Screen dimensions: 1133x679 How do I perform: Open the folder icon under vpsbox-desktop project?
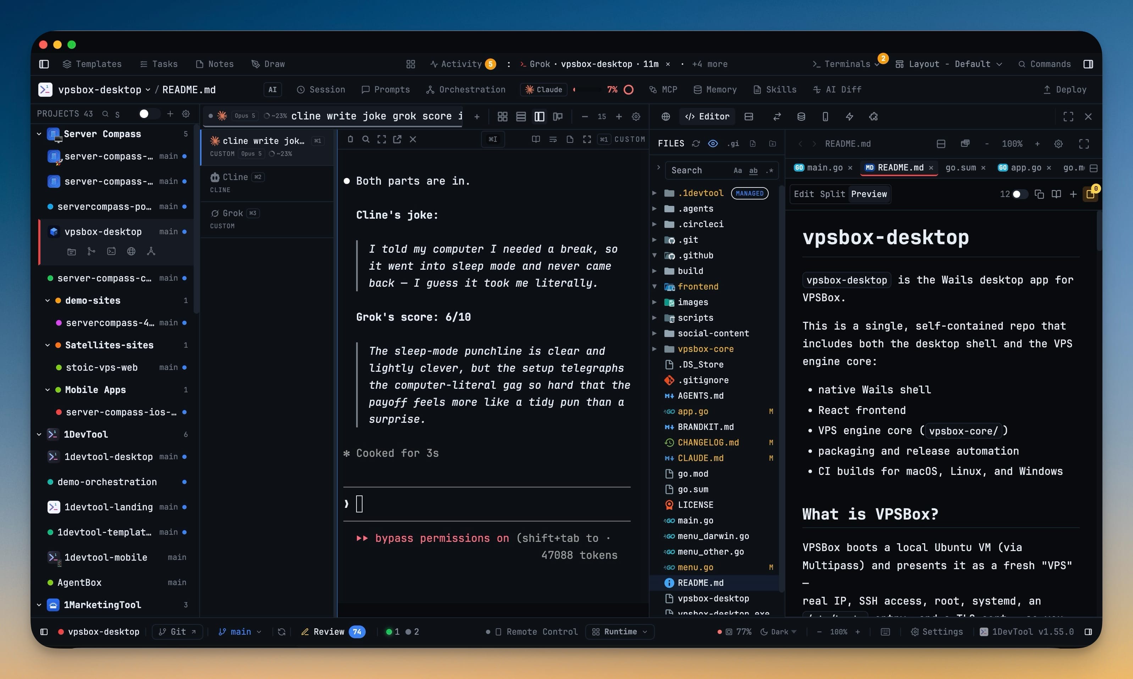tap(71, 251)
